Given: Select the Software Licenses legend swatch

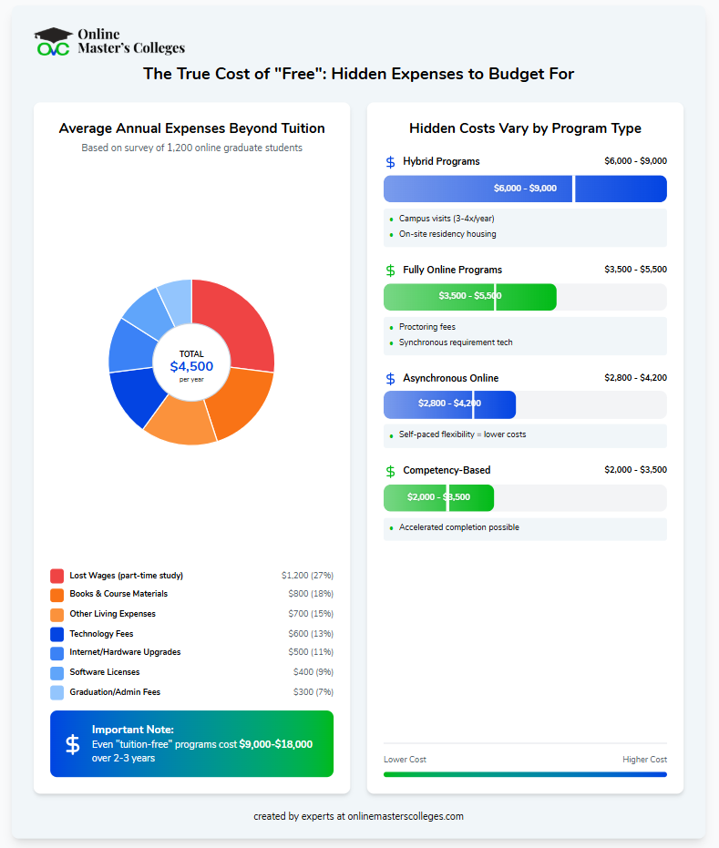Looking at the screenshot, I should point(56,673).
